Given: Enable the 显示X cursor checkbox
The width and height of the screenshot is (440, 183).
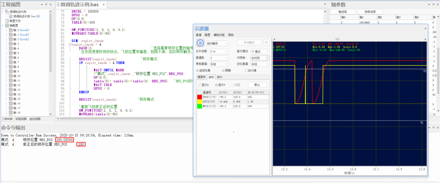Looking at the screenshot, I should 200,85.
